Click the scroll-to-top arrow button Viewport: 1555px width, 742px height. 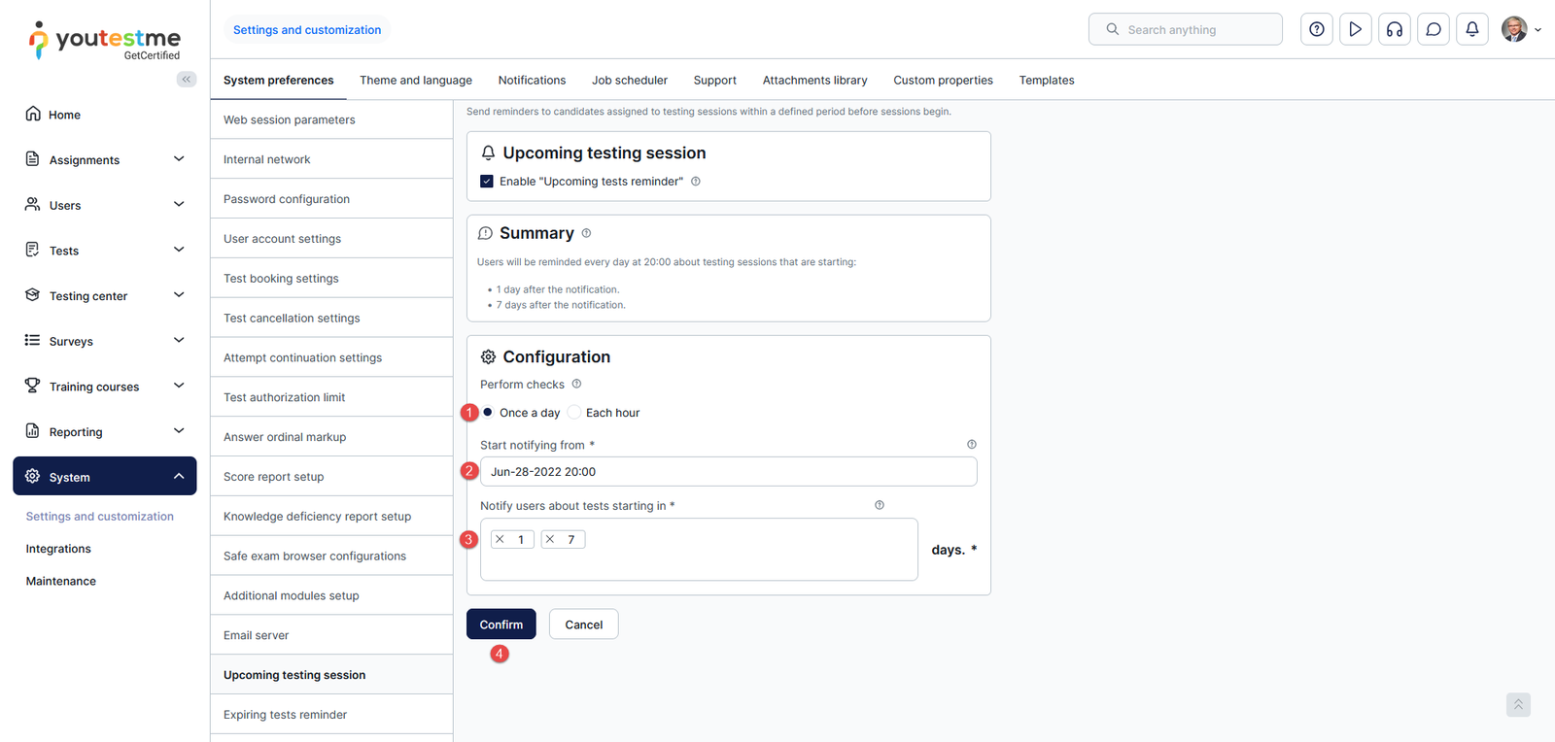[x=1518, y=704]
